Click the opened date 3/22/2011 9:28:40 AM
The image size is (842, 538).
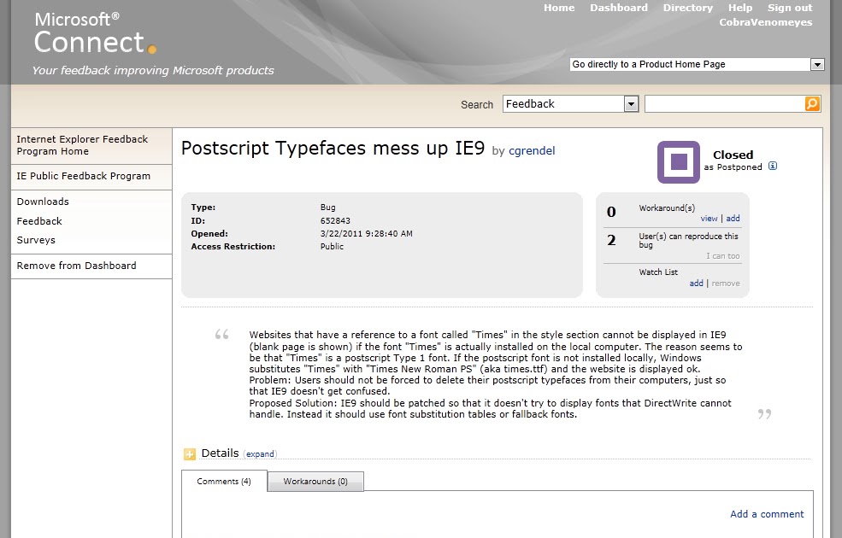(x=366, y=233)
